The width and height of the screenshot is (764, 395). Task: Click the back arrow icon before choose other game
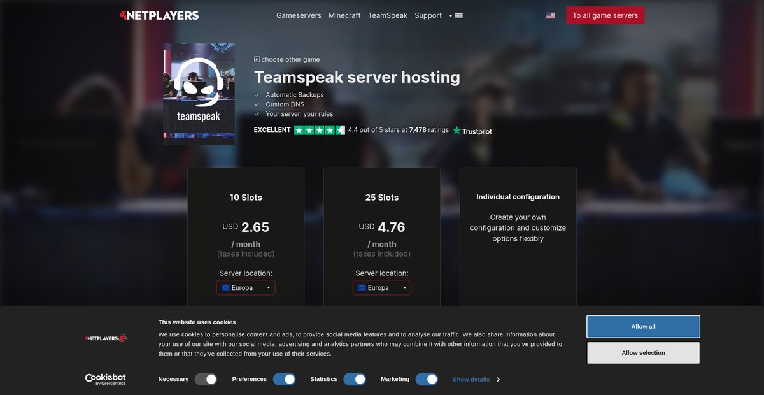click(257, 59)
